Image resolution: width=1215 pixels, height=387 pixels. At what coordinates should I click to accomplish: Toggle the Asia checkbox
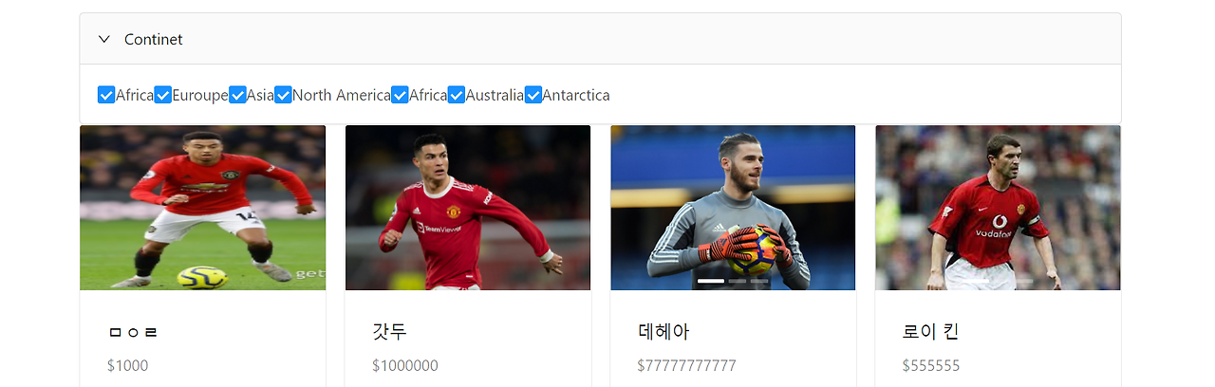point(237,95)
